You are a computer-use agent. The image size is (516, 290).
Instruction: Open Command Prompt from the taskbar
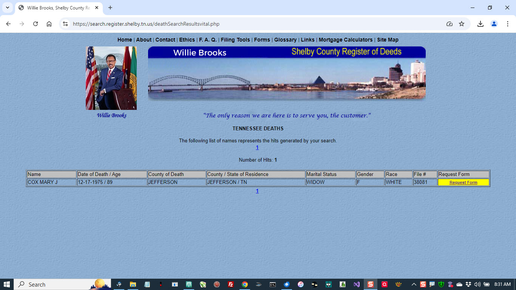273,284
